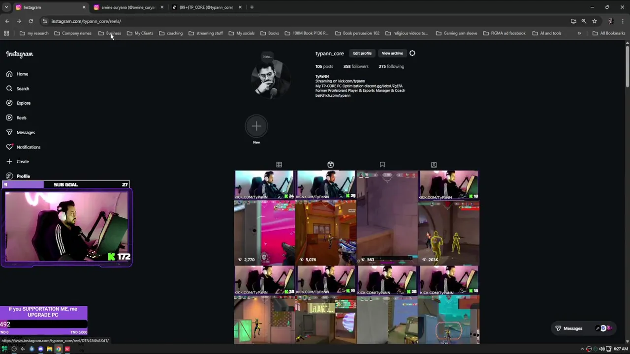Open the tab search dropdown arrow
This screenshot has height=354, width=630.
[x=6, y=7]
